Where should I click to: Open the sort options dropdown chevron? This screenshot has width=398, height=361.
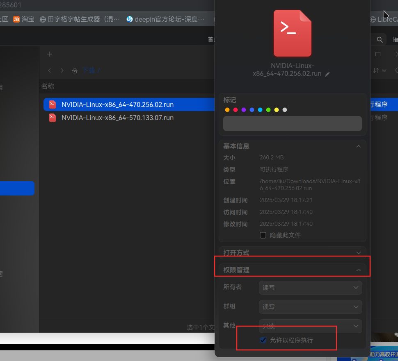point(384,70)
